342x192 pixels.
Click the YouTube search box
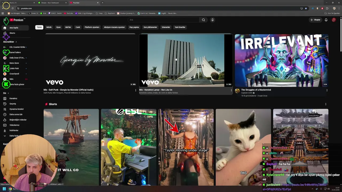tap(164, 20)
